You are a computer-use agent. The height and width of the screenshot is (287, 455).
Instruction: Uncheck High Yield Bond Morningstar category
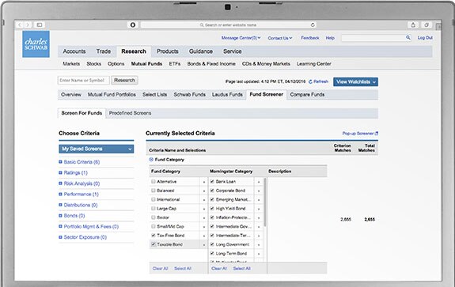coord(212,209)
